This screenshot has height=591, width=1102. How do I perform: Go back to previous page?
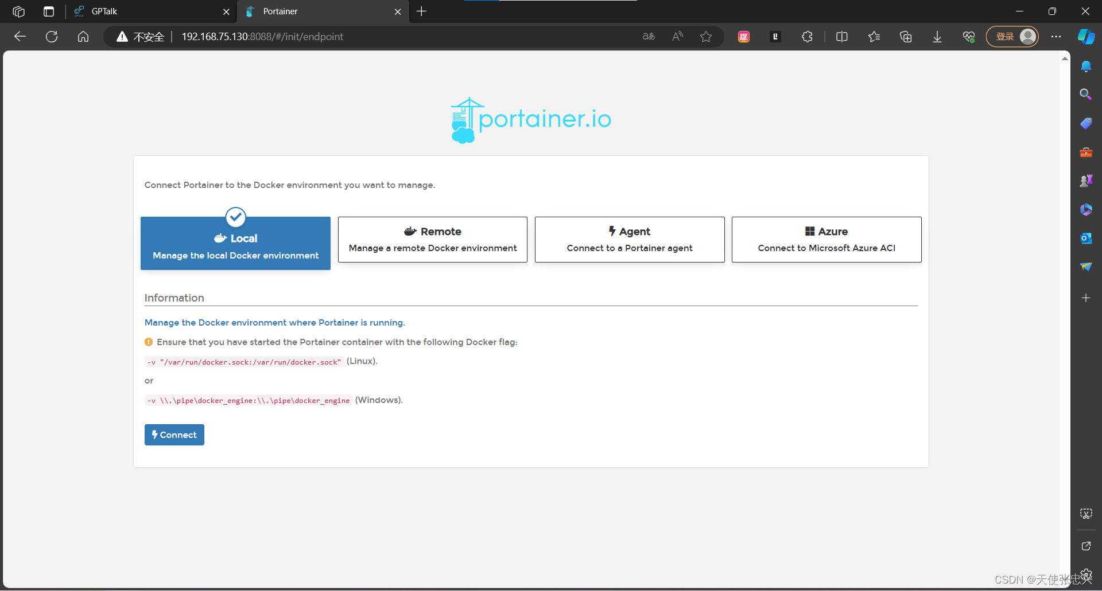coord(20,37)
